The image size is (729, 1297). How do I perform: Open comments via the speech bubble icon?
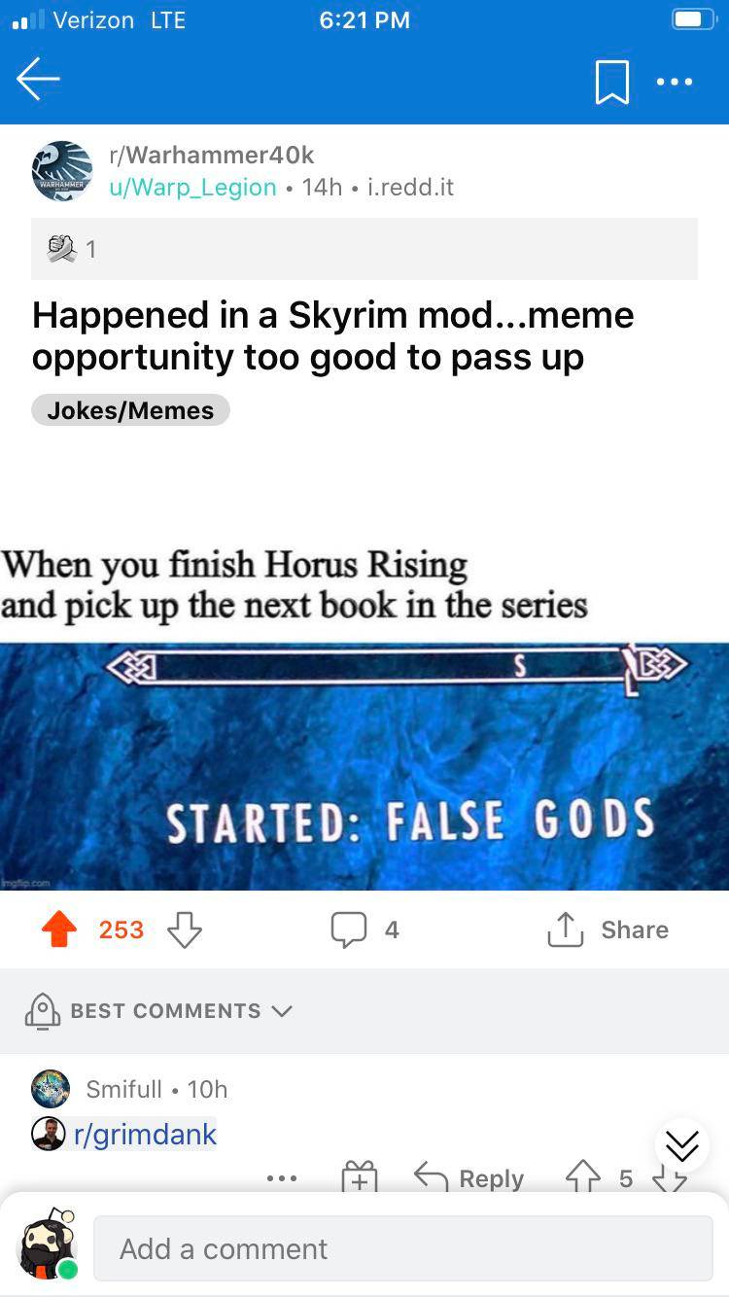click(348, 929)
